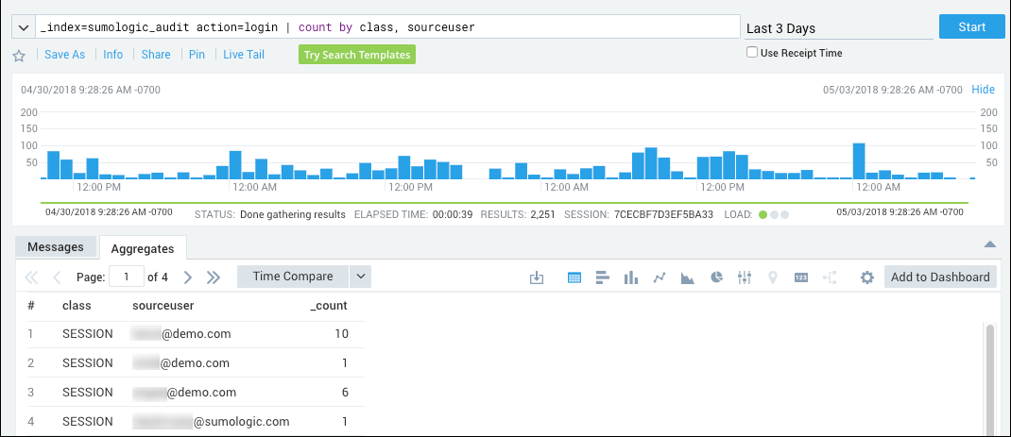Switch to bar chart view

(601, 277)
